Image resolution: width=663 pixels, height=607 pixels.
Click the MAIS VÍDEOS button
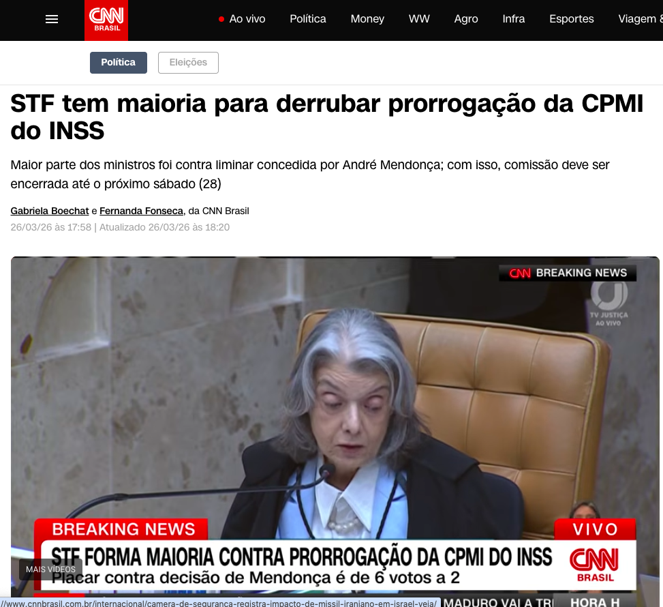50,569
